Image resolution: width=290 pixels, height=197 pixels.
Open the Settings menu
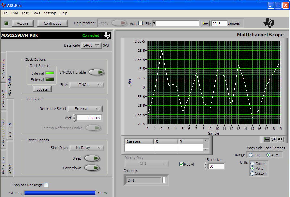50,13
